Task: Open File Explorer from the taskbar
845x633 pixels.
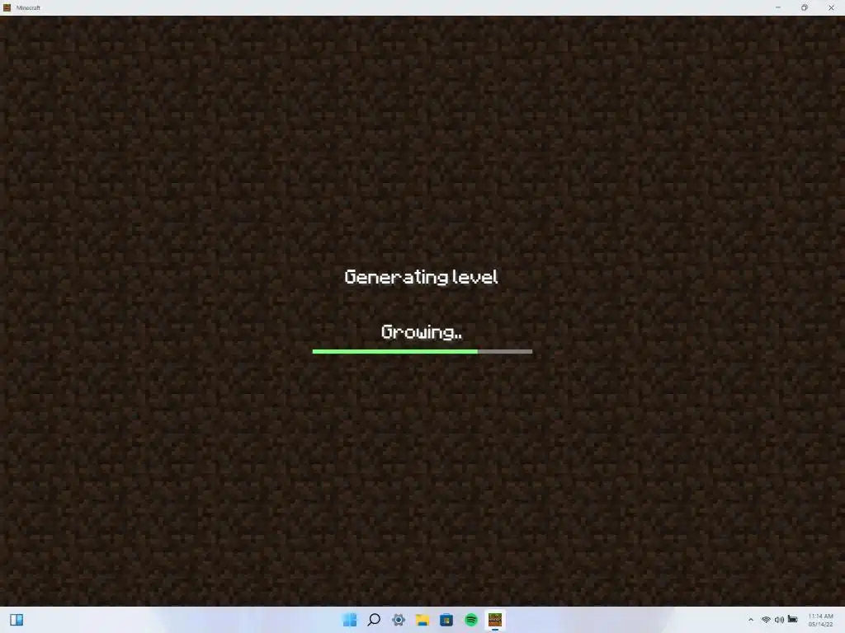Action: tap(422, 620)
